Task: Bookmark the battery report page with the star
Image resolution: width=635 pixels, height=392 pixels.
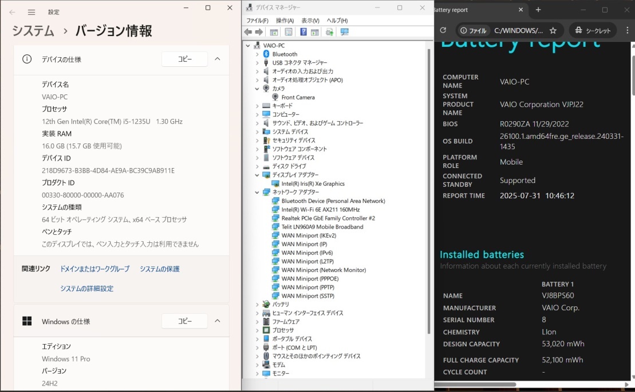Action: [553, 30]
